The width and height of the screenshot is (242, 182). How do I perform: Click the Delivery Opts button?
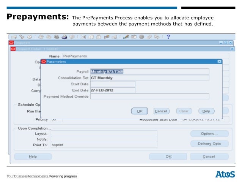tap(209, 144)
